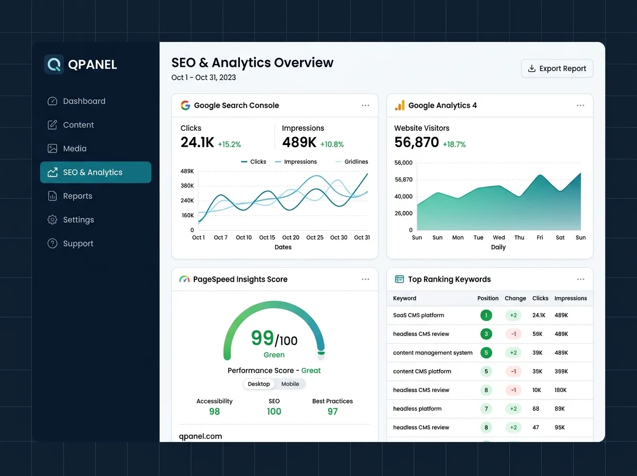This screenshot has width=637, height=476.
Task: Select the headless platform keyword row
Action: [x=490, y=409]
